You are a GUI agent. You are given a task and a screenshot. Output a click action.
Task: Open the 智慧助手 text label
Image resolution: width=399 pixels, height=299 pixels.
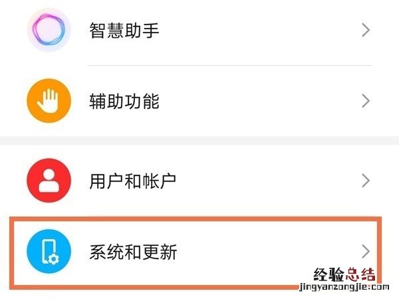coord(124,31)
